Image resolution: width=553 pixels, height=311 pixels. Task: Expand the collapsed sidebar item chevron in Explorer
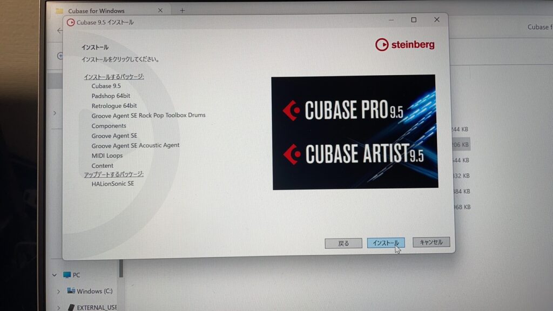[55, 113]
